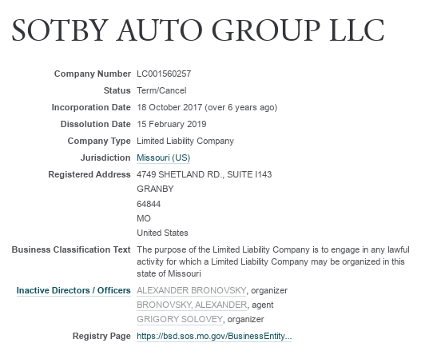Open BRONOVSKY, ALEXANDER agent profile
This screenshot has width=429, height=359.
(192, 305)
